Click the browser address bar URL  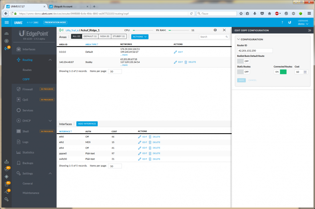[74, 14]
